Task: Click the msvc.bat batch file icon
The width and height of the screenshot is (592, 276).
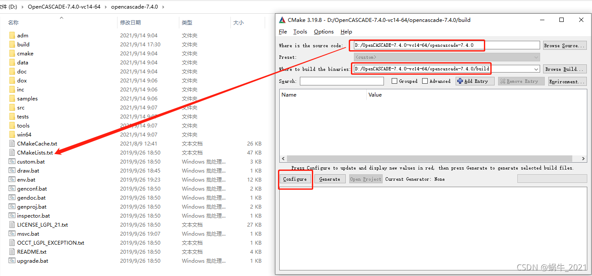Action: click(x=12, y=234)
